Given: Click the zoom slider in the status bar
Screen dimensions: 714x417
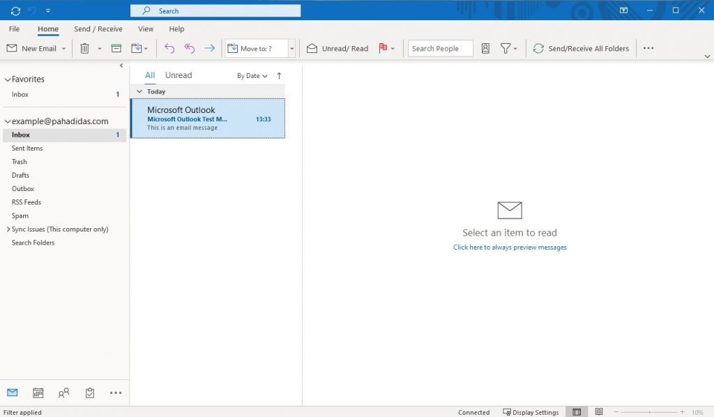Looking at the screenshot, I should [x=651, y=412].
